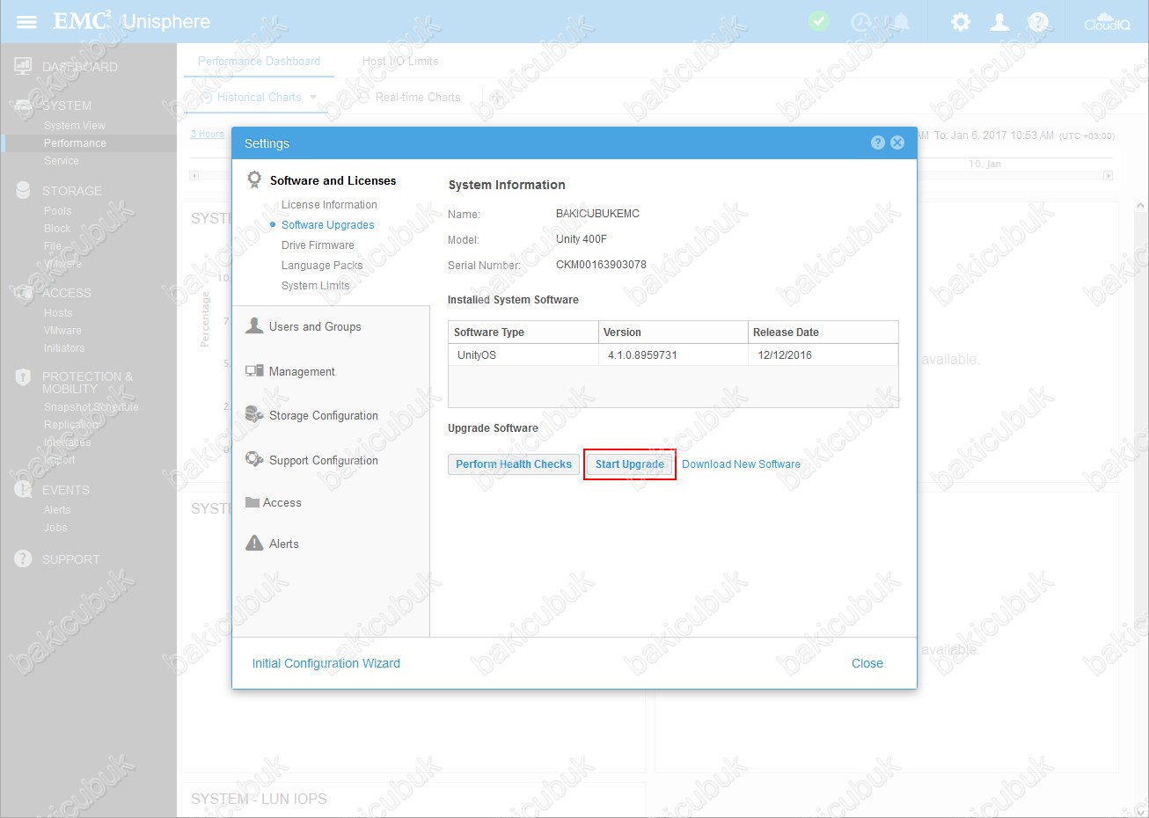Click the Storage icon in sidebar

point(23,190)
